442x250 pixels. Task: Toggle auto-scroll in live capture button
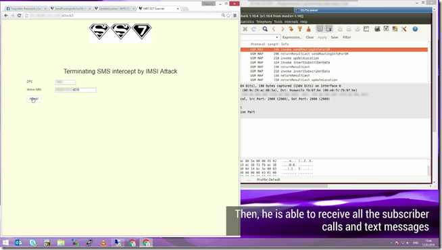point(328,29)
